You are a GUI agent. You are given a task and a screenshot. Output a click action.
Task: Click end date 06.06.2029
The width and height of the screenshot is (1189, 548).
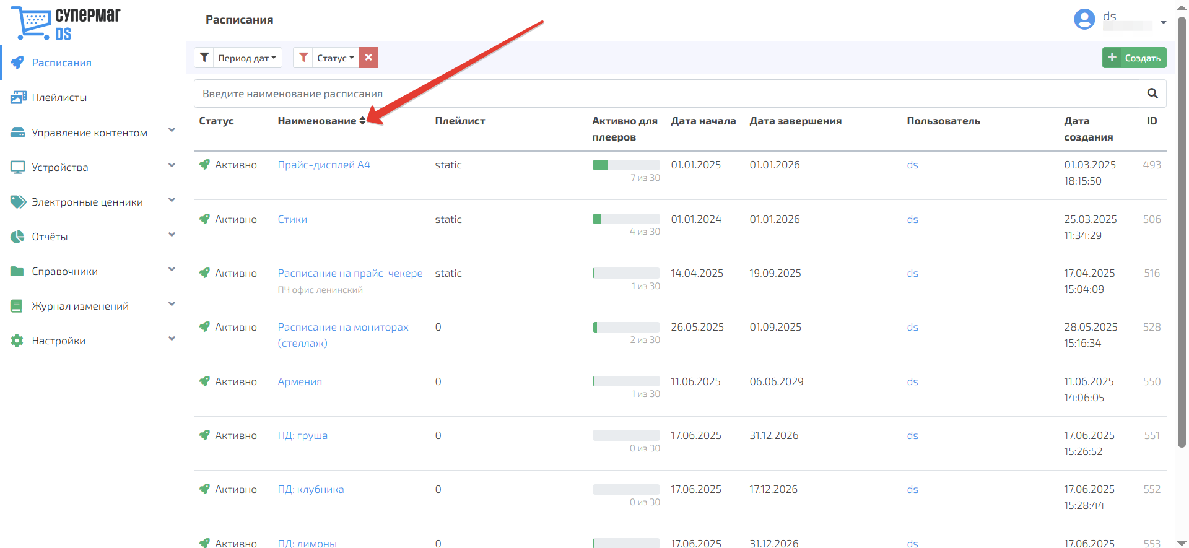click(x=777, y=381)
